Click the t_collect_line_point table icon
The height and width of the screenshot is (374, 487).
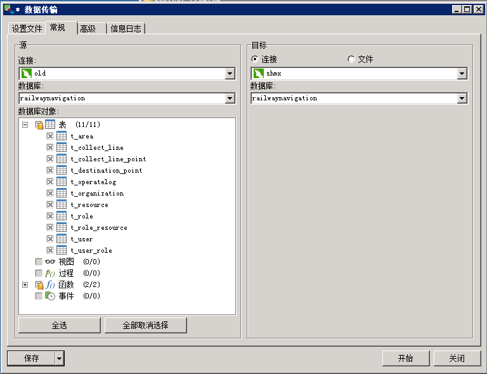coord(62,159)
